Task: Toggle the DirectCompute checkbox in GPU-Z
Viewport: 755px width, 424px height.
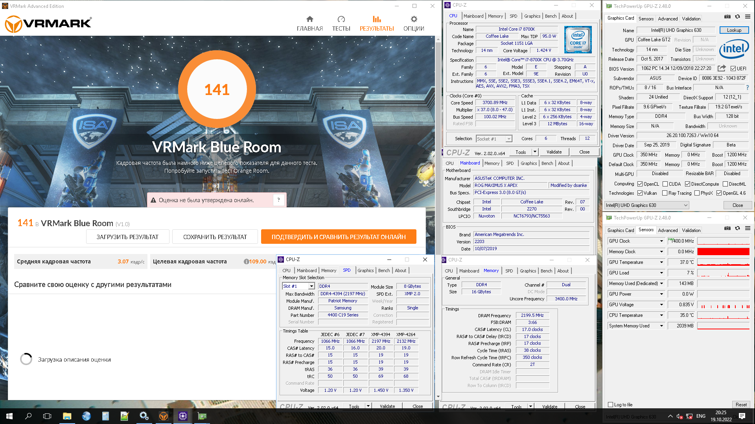Action: tap(688, 184)
